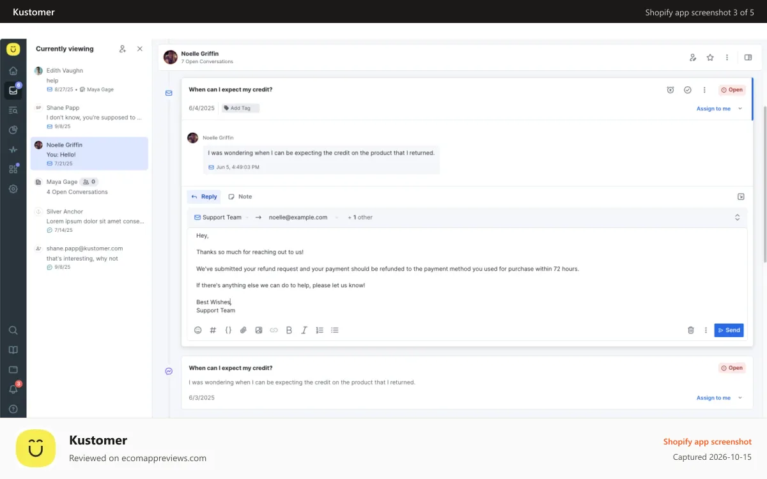Click the conversation panel vertical scrollbar
Screen dimensions: 767x479
point(764,185)
